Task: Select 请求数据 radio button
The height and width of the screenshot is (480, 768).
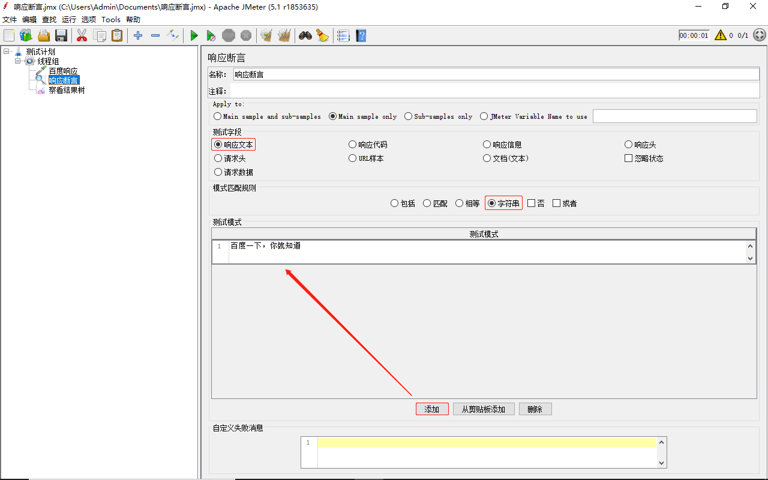Action: coord(233,172)
